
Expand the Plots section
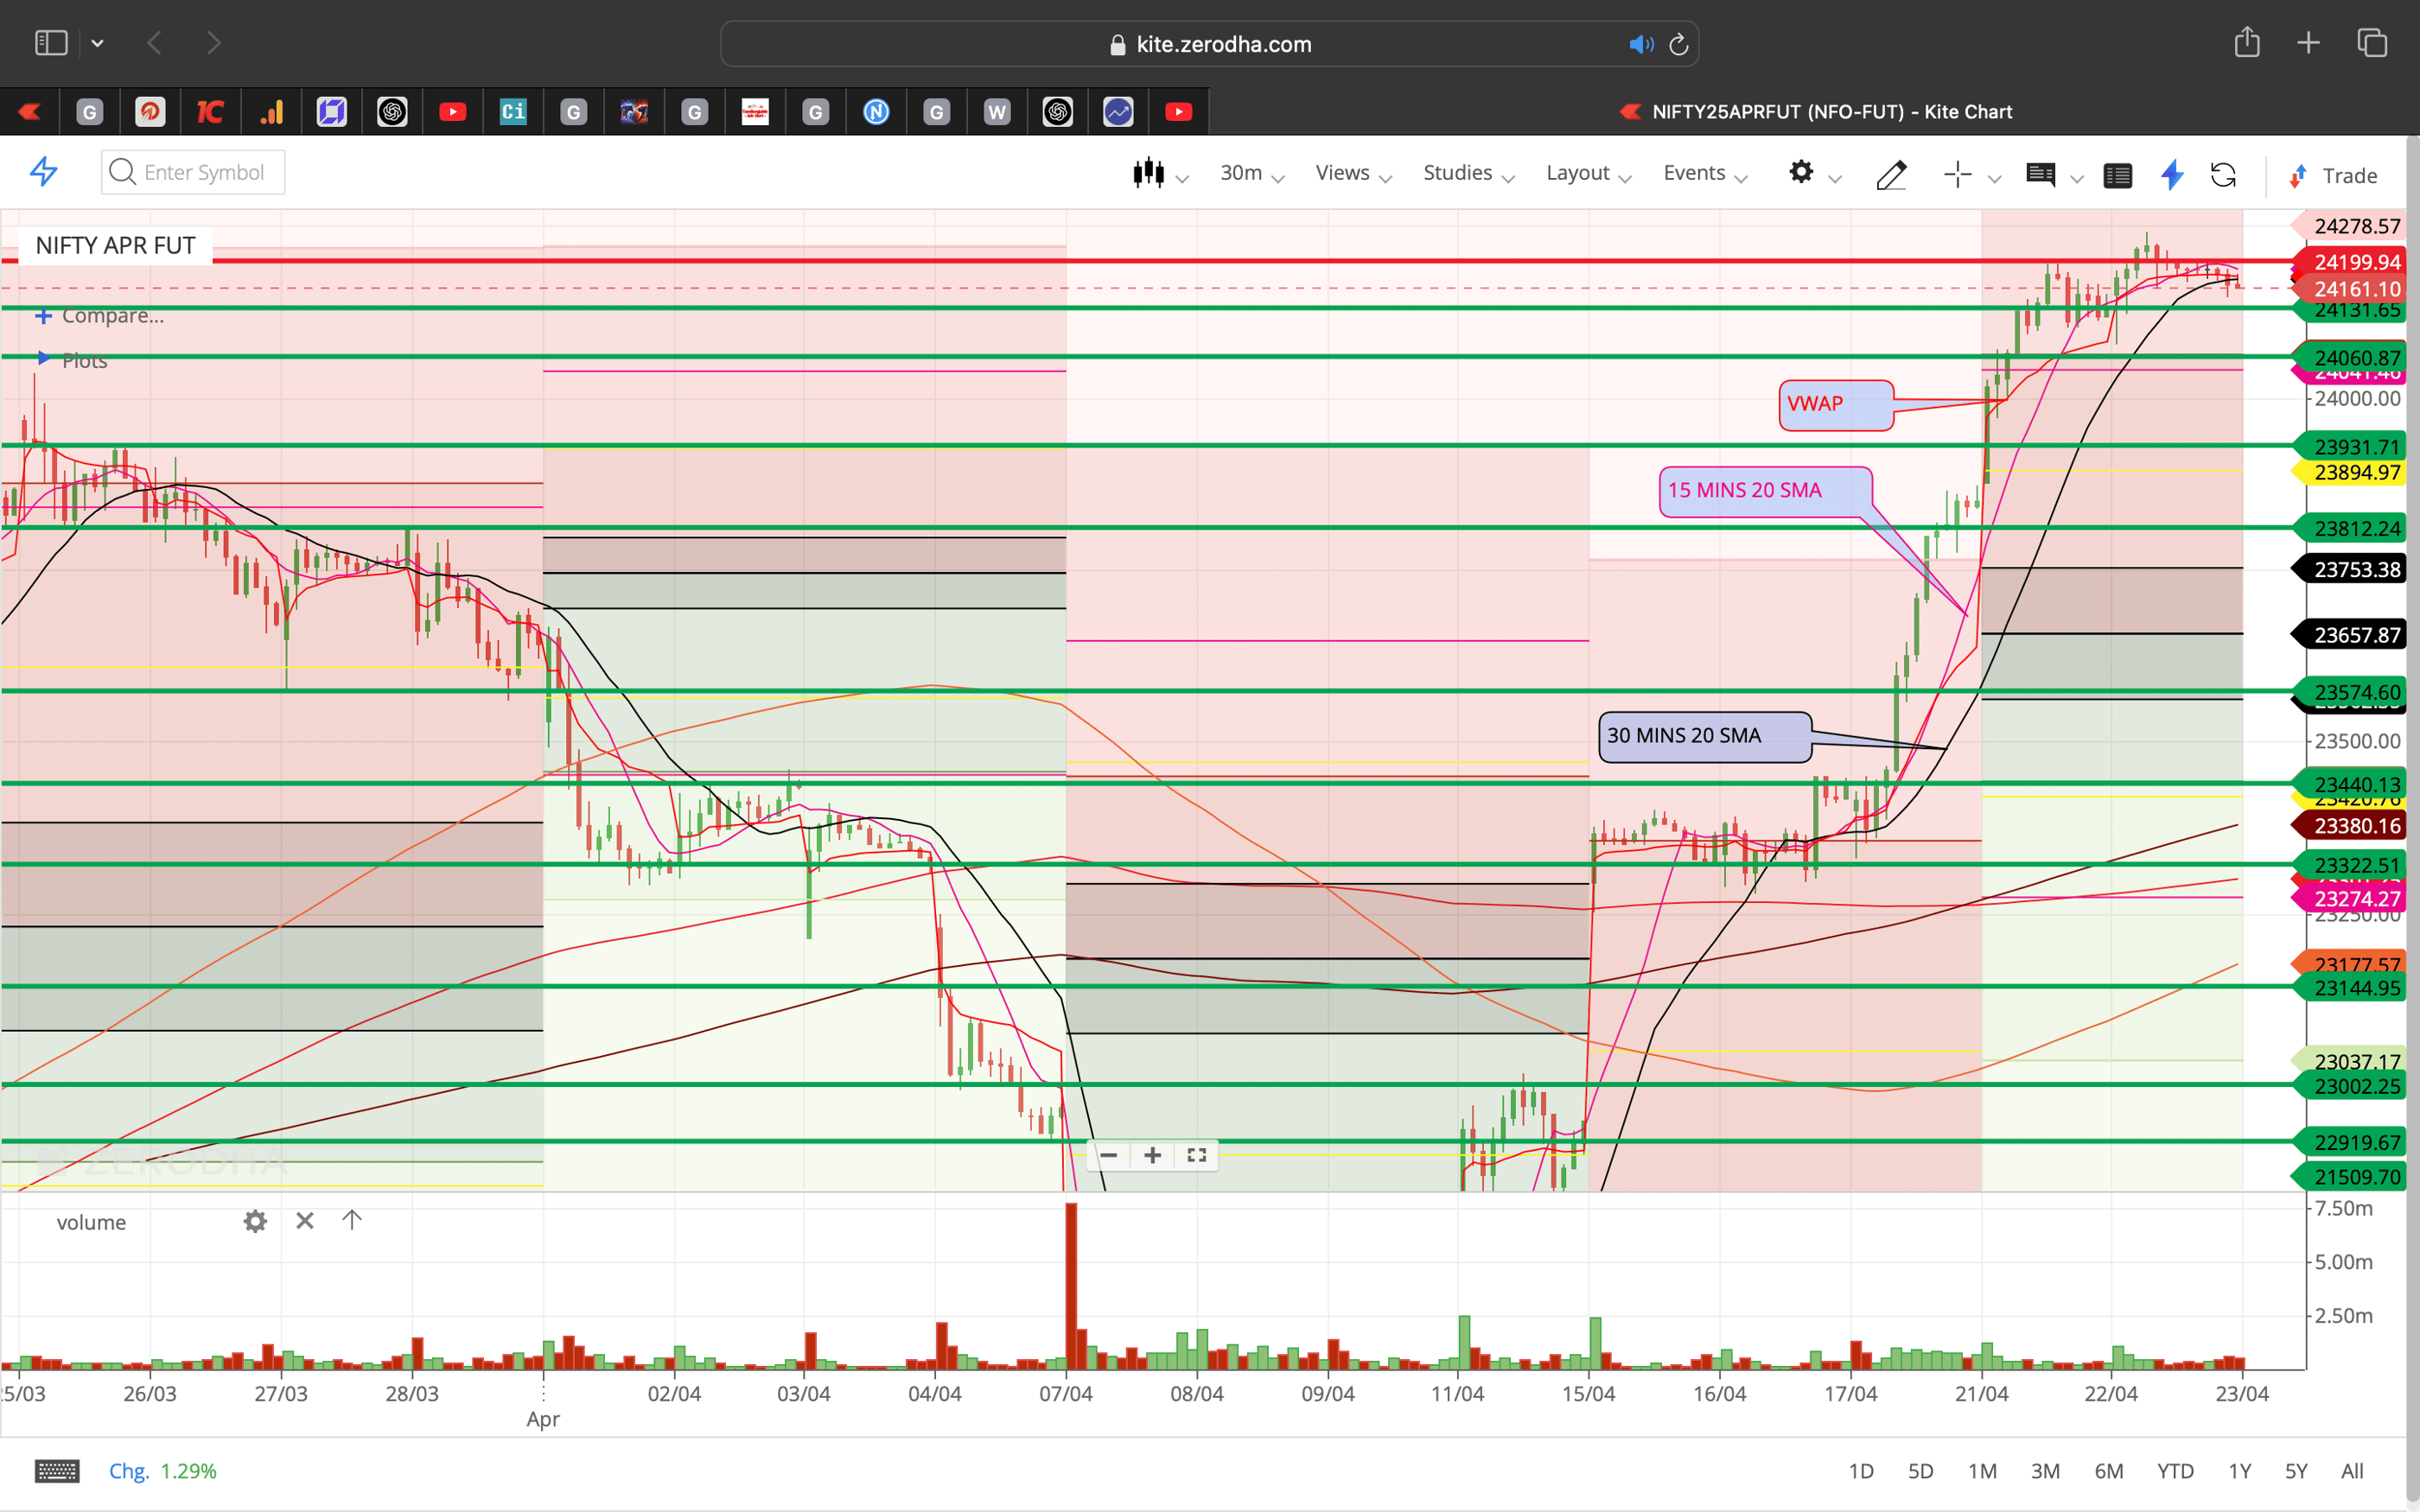click(x=85, y=360)
